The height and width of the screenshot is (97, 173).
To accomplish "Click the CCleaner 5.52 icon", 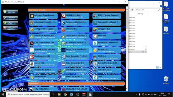I will (x=64, y=30).
